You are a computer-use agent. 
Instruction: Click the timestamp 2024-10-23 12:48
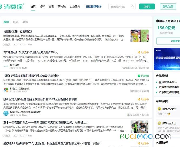coord(18,68)
